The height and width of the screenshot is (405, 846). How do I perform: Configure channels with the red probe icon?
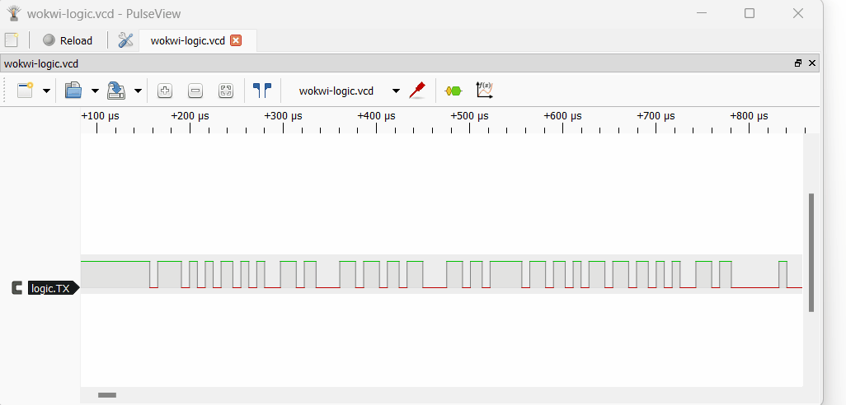coord(417,90)
